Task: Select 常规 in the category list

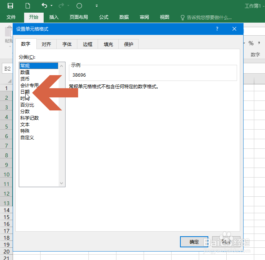Action: click(x=39, y=66)
